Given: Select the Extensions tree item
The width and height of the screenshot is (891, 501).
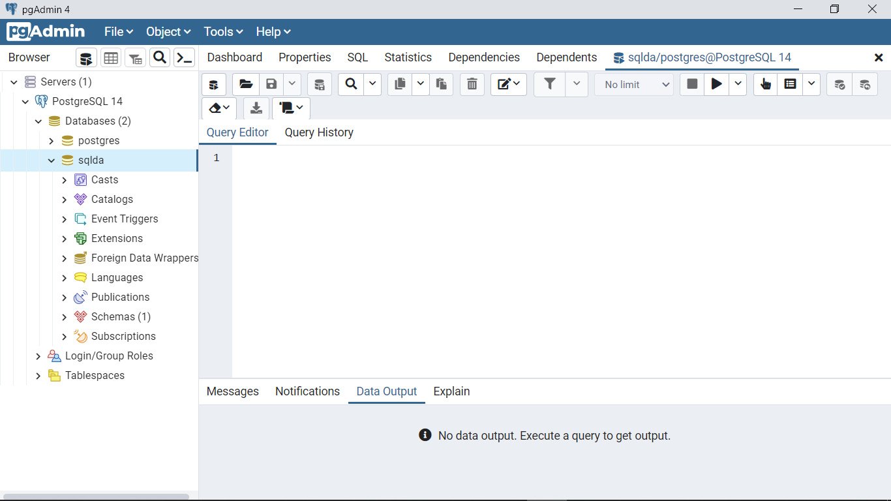Looking at the screenshot, I should click(x=117, y=239).
